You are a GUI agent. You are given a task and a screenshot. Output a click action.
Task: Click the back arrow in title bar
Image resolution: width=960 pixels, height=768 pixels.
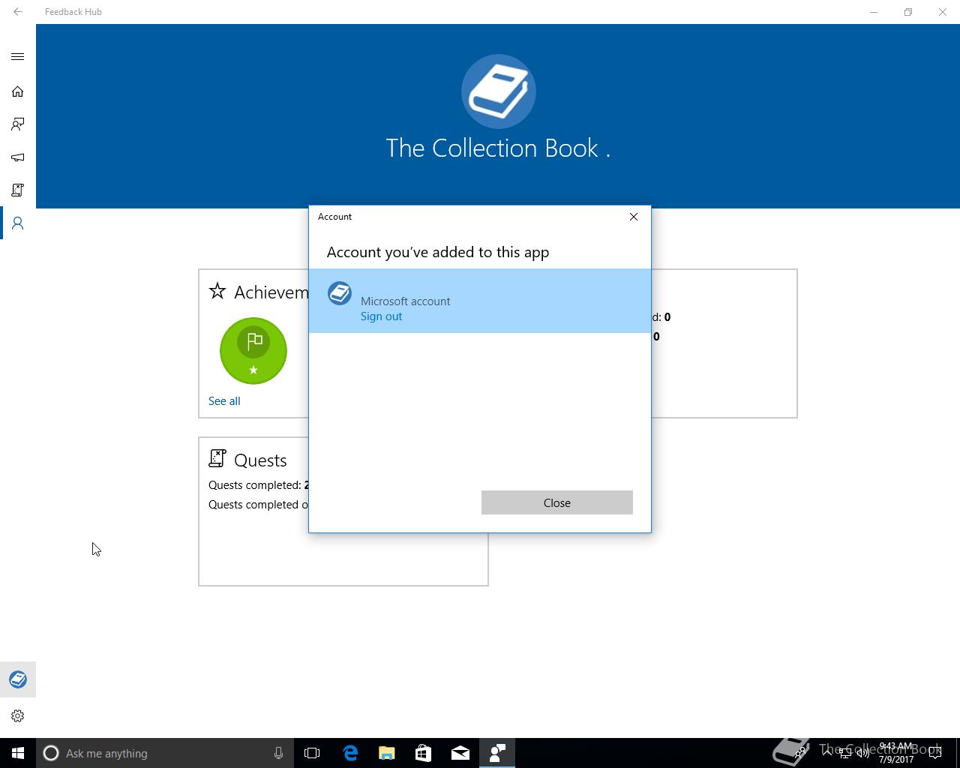coord(18,12)
